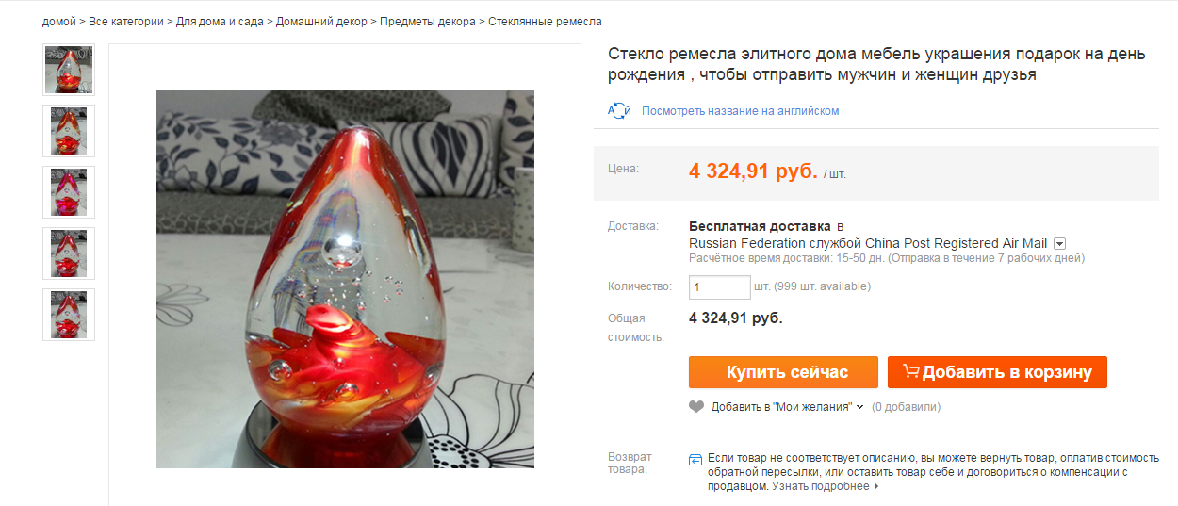Click the cart icon on the add-to-cart button
The width and height of the screenshot is (1178, 506).
[910, 372]
